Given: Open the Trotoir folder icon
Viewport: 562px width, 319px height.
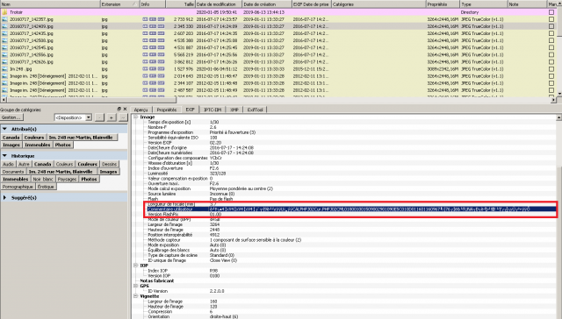Looking at the screenshot, I should click(4, 12).
